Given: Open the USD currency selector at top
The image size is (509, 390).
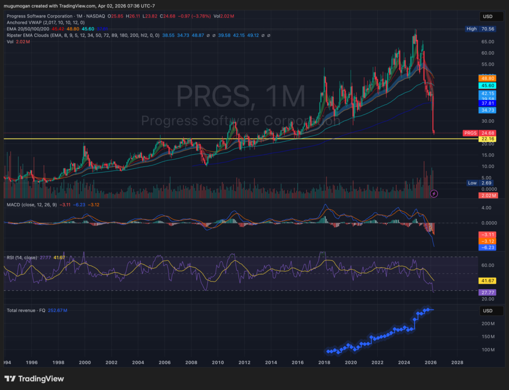Looking at the screenshot, I should pyautogui.click(x=487, y=16).
